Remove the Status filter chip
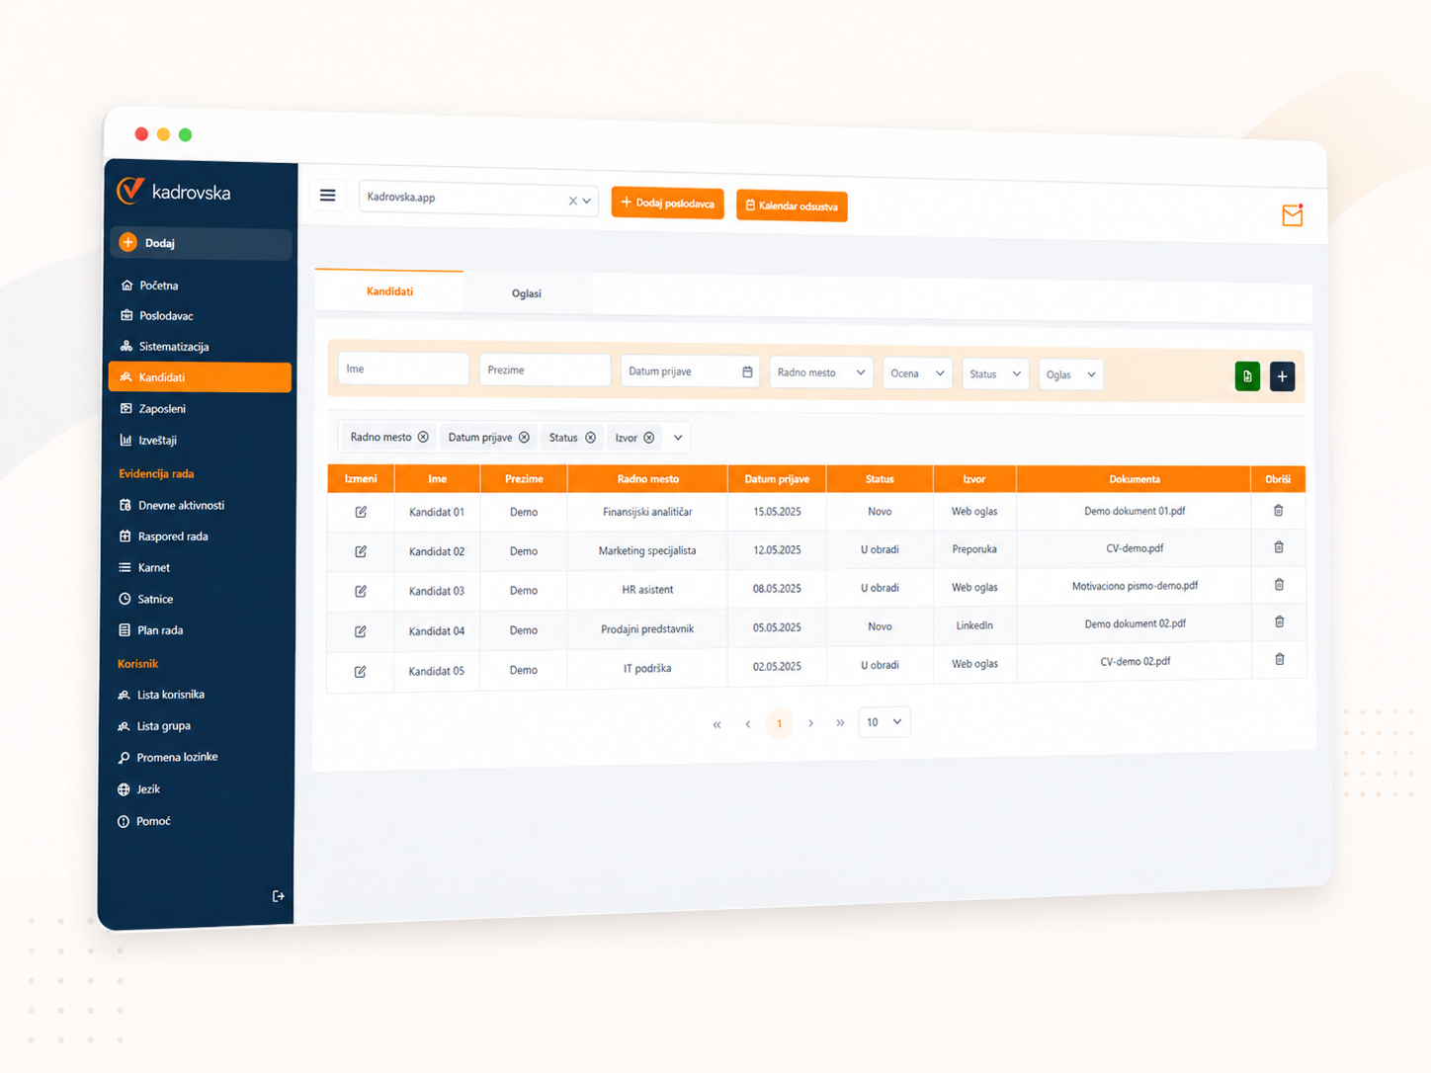Image resolution: width=1431 pixels, height=1073 pixels. 590,438
